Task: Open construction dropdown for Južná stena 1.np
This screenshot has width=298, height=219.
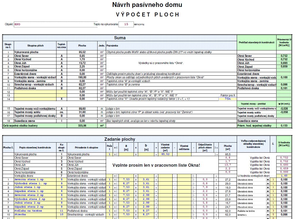Action: (x=268, y=188)
